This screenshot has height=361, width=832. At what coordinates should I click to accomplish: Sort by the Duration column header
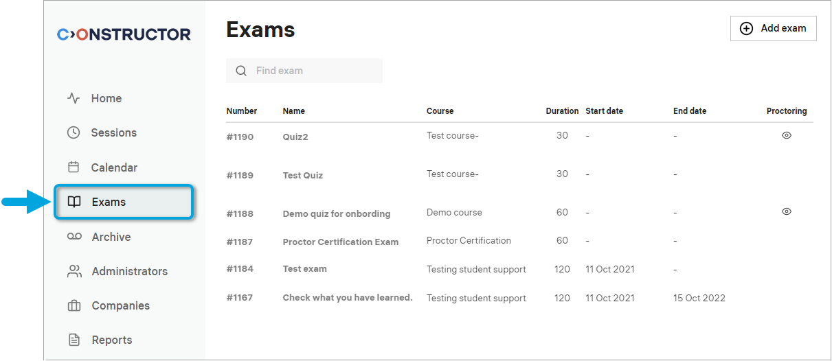point(562,111)
